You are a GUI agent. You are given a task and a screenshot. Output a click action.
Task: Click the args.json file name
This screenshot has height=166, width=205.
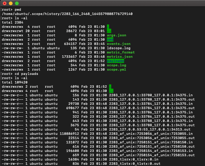click(116, 35)
